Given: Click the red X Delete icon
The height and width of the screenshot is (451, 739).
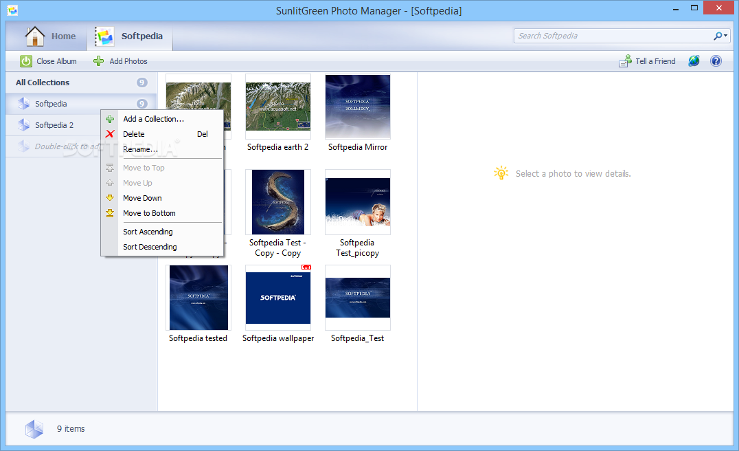Looking at the screenshot, I should [x=110, y=134].
